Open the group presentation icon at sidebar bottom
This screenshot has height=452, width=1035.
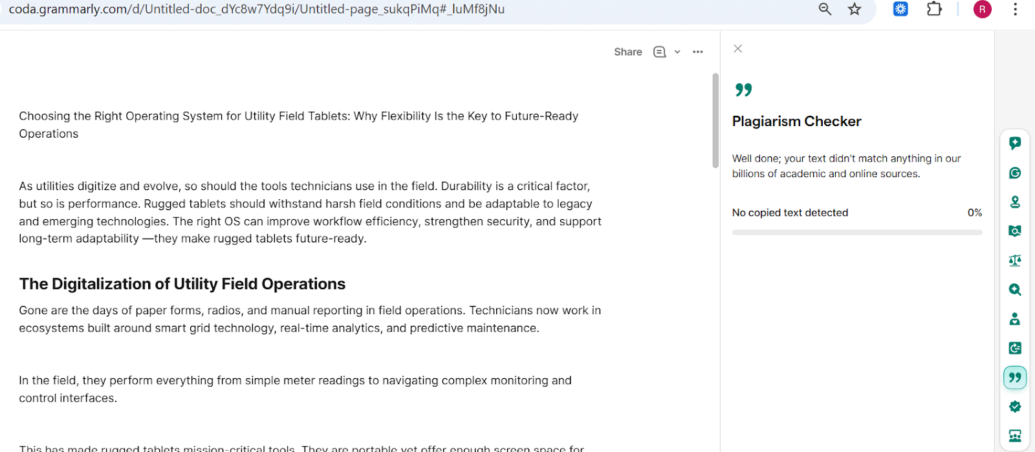[x=1015, y=436]
